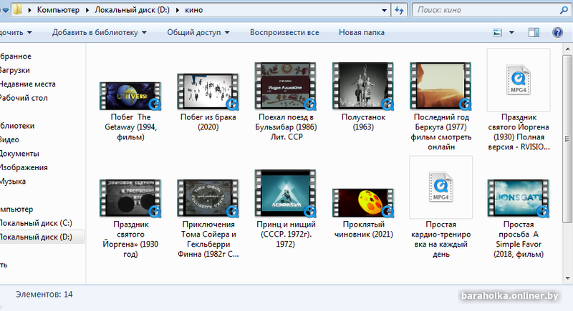
Task: Click the file name Принц и нищий (СССР. 1972г)
Action: (286, 234)
